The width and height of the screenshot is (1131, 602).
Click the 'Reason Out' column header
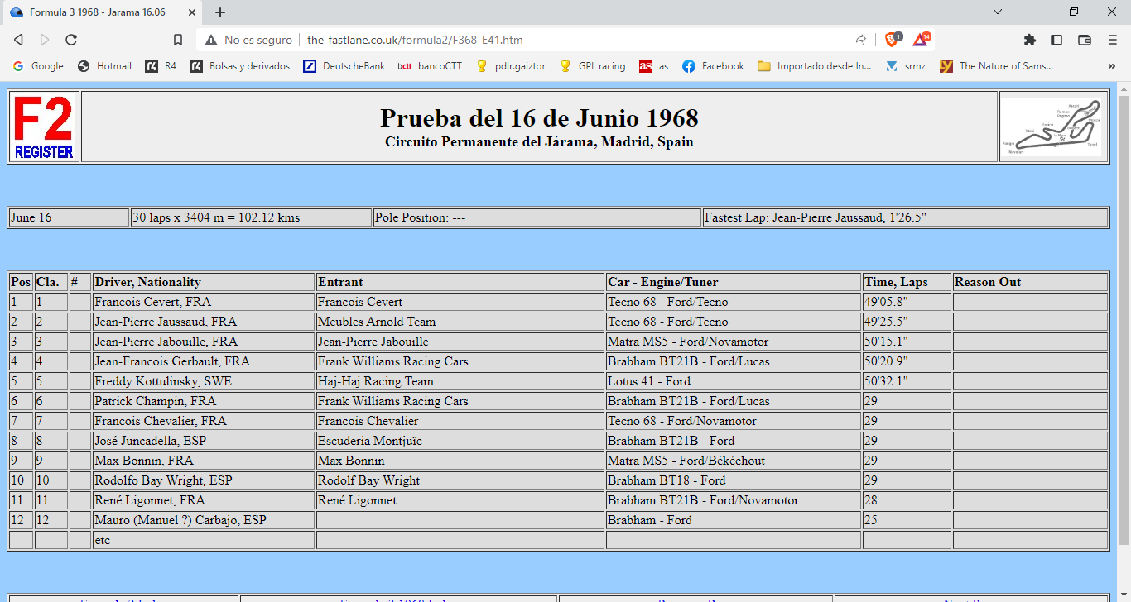[1030, 282]
